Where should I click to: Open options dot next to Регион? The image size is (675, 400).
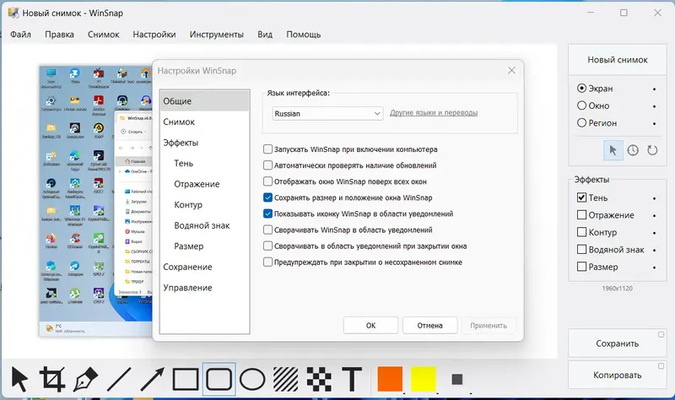655,123
